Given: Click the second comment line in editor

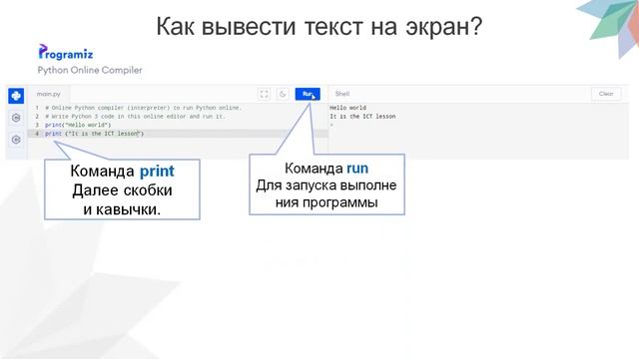Looking at the screenshot, I should coord(135,117).
